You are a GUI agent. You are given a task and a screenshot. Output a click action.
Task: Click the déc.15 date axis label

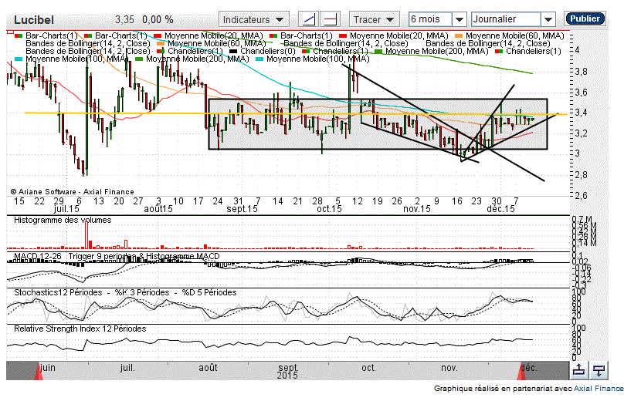point(500,209)
